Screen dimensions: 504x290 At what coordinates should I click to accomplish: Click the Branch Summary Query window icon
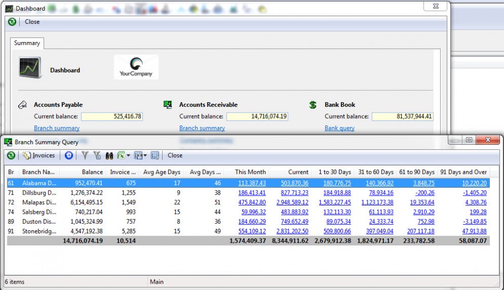(8, 142)
